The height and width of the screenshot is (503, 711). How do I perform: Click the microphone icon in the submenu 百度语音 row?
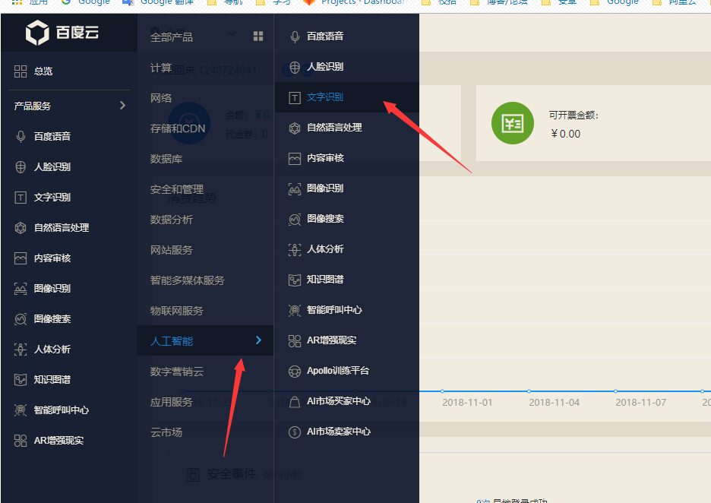point(295,36)
